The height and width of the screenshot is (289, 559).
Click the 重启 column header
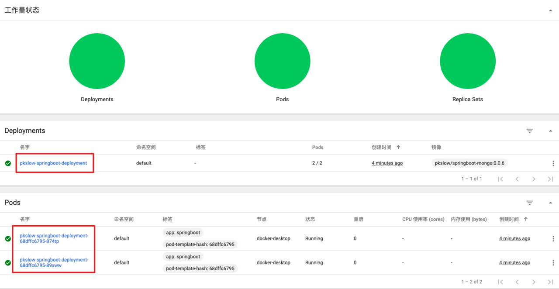359,219
